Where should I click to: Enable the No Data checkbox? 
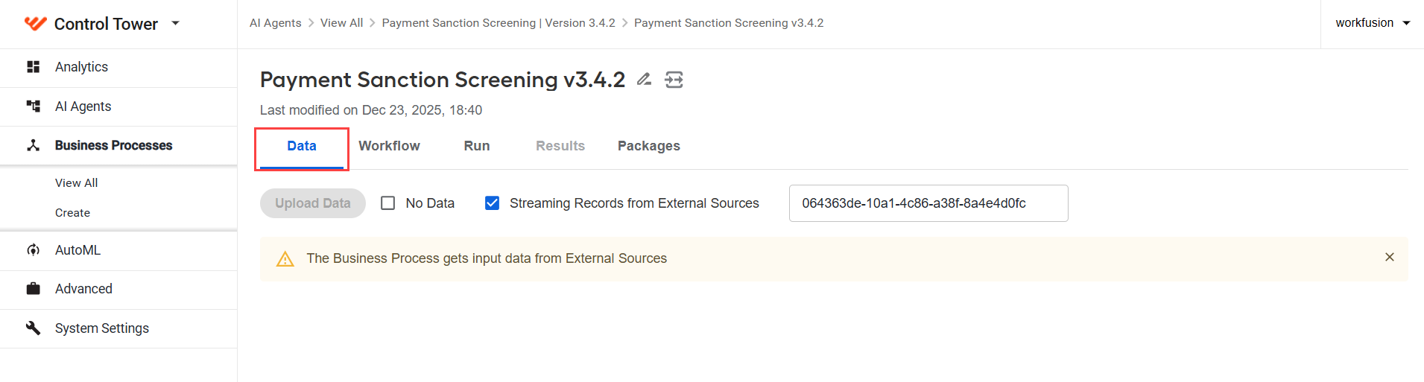[x=388, y=203]
